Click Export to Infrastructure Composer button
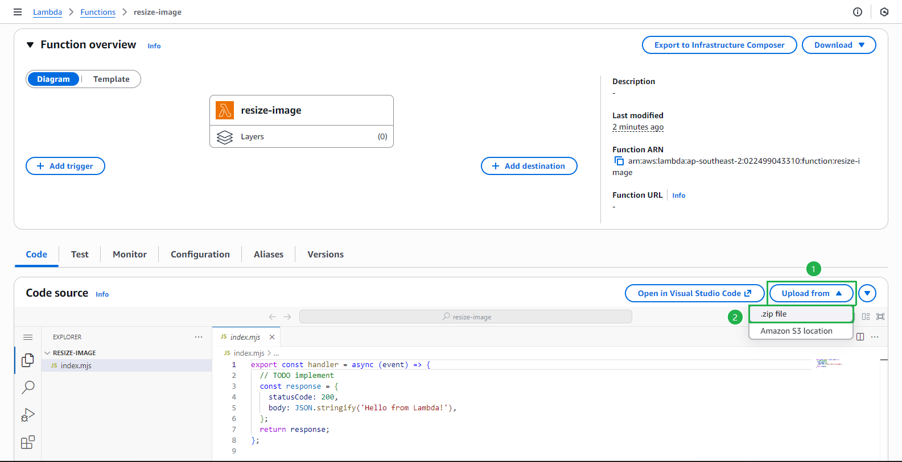This screenshot has height=462, width=902. [x=719, y=45]
